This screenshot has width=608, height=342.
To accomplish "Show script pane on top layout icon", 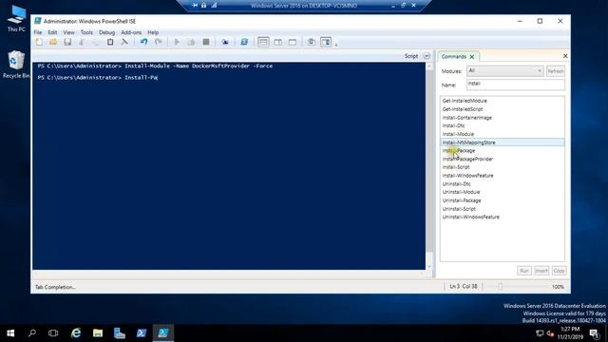I will (x=263, y=42).
